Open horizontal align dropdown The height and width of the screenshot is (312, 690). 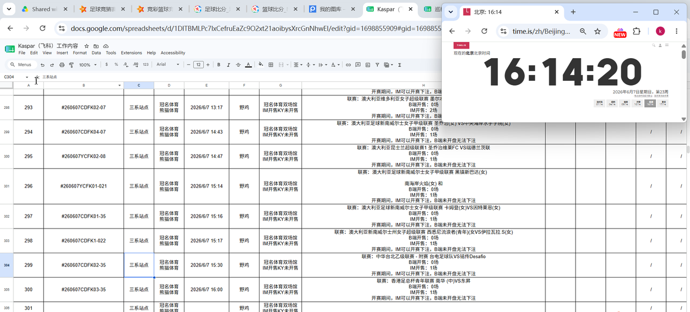[x=297, y=65]
